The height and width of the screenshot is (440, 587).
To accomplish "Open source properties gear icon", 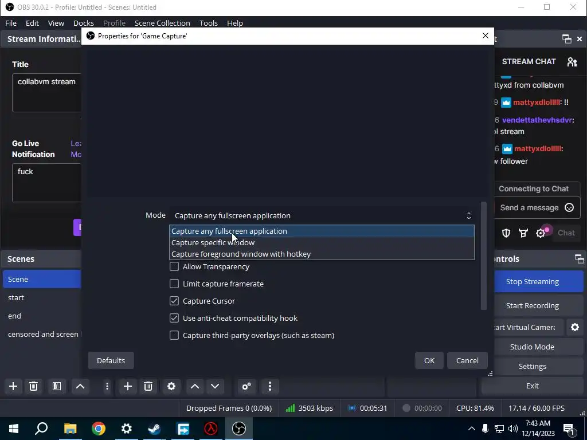I will 171,386.
